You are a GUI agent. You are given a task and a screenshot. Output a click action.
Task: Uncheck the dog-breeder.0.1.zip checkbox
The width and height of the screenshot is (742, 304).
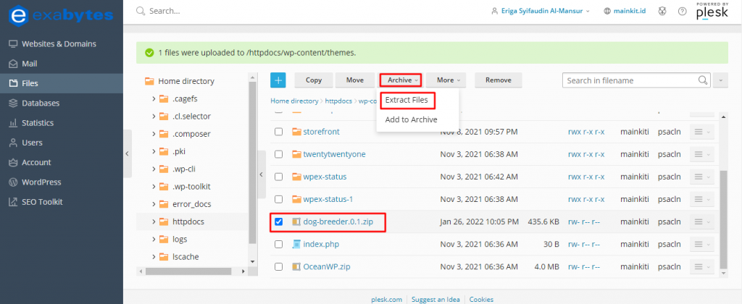click(x=279, y=221)
